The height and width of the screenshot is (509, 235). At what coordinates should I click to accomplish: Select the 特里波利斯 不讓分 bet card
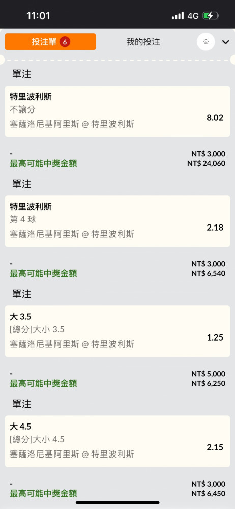point(118,111)
